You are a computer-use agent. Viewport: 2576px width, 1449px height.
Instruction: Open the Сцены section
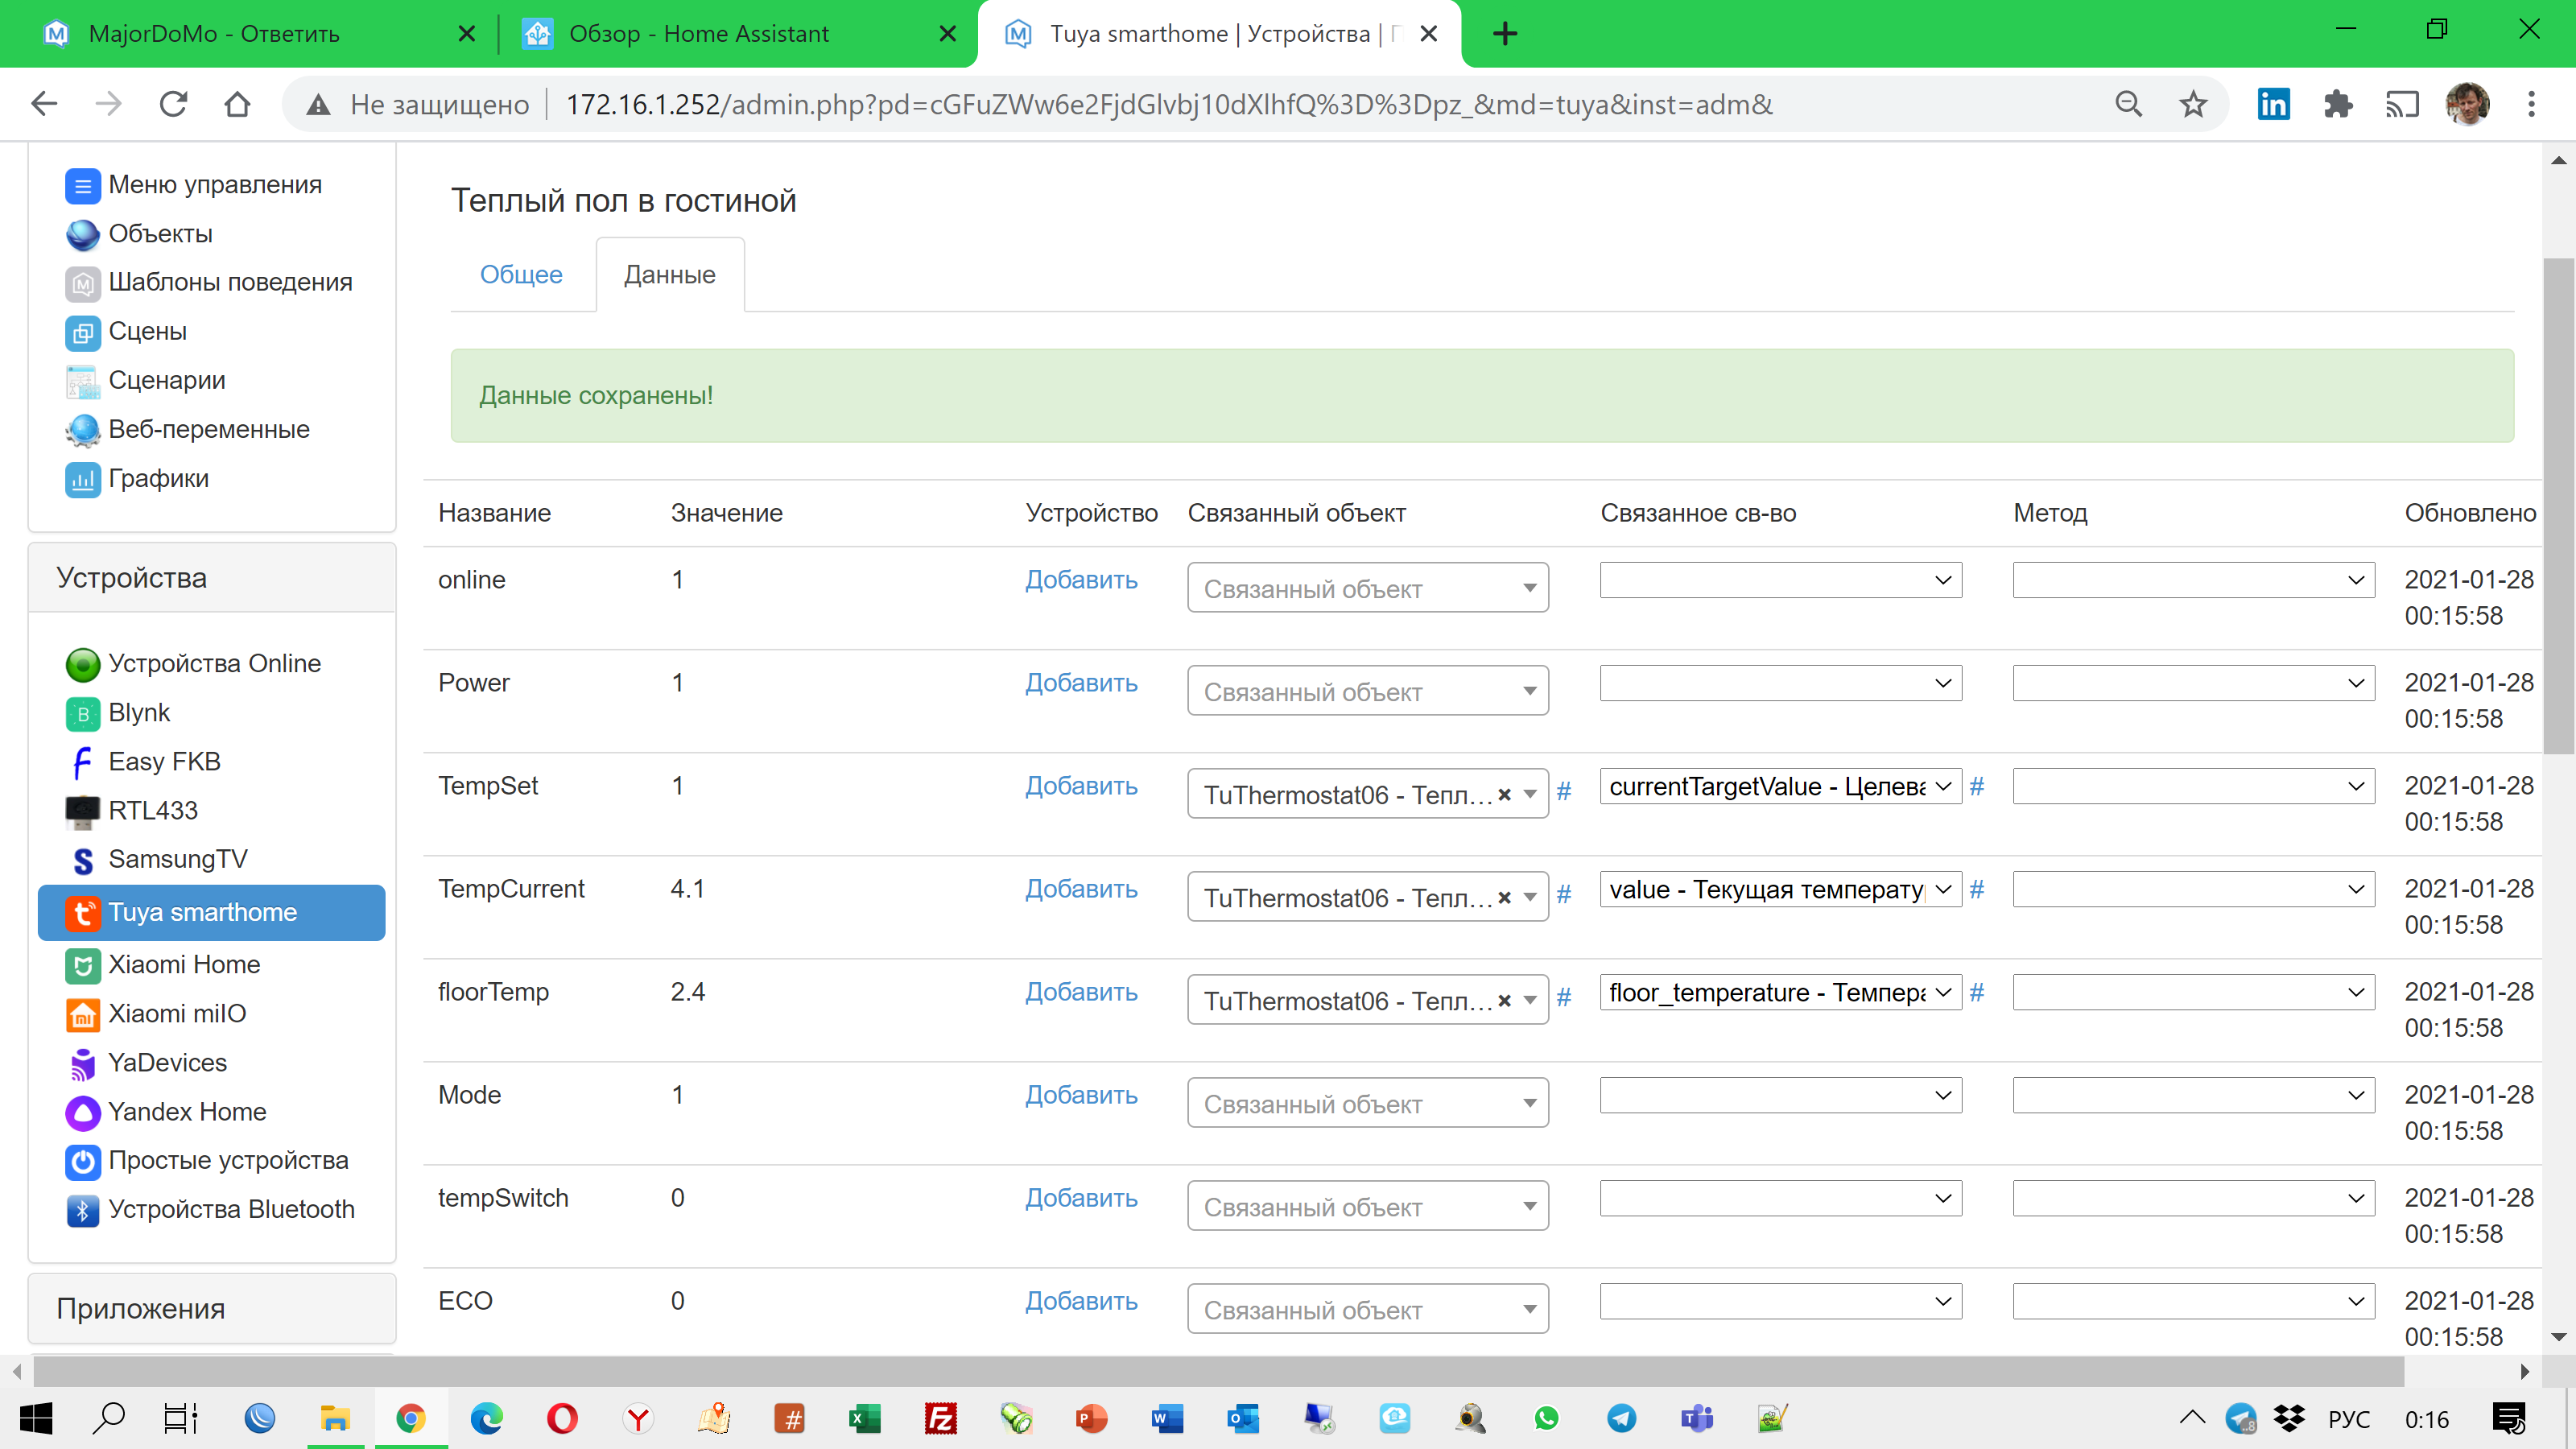(x=146, y=331)
